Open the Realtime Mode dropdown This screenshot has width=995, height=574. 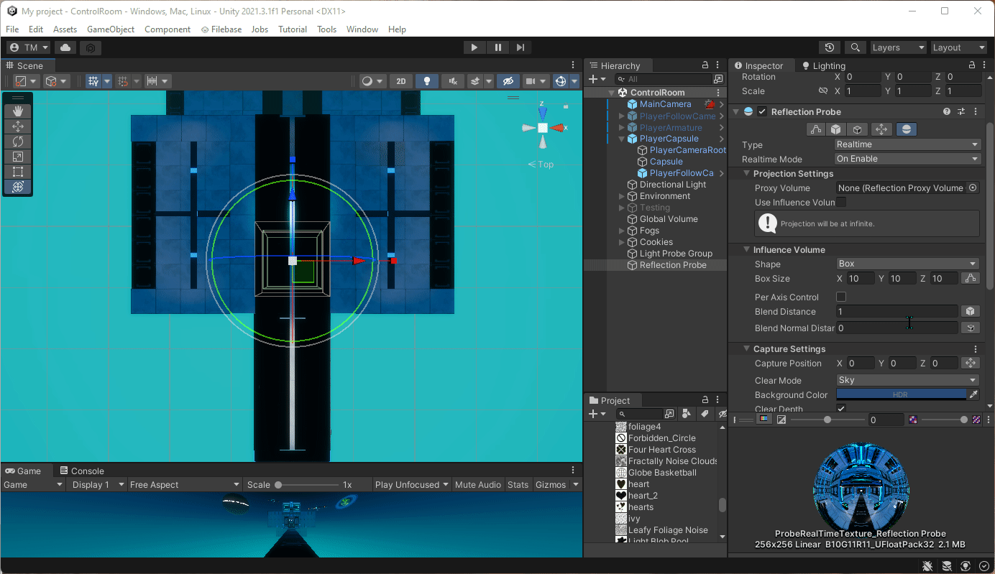pos(907,159)
